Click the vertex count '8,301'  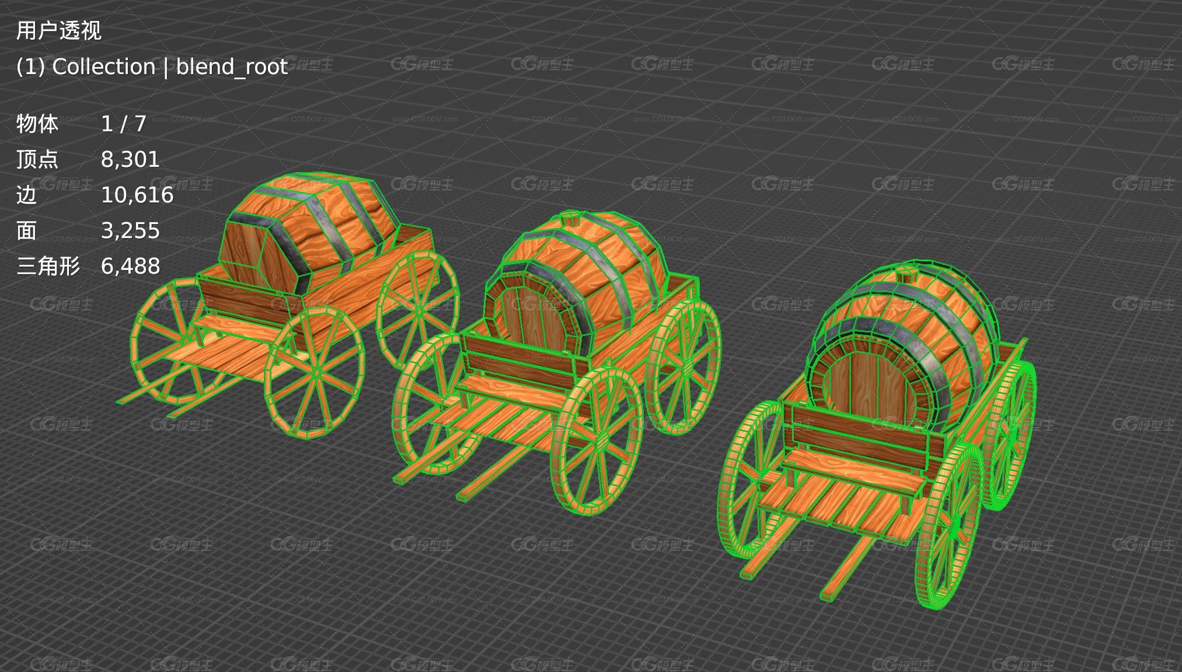130,160
